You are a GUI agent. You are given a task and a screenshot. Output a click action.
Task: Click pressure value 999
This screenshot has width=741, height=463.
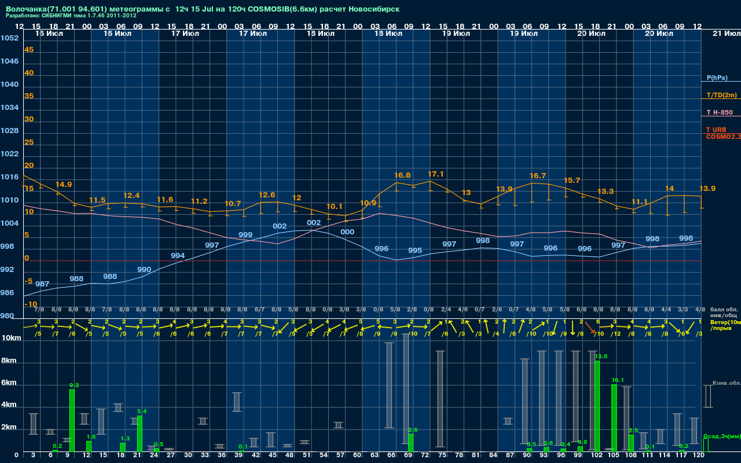click(x=245, y=235)
